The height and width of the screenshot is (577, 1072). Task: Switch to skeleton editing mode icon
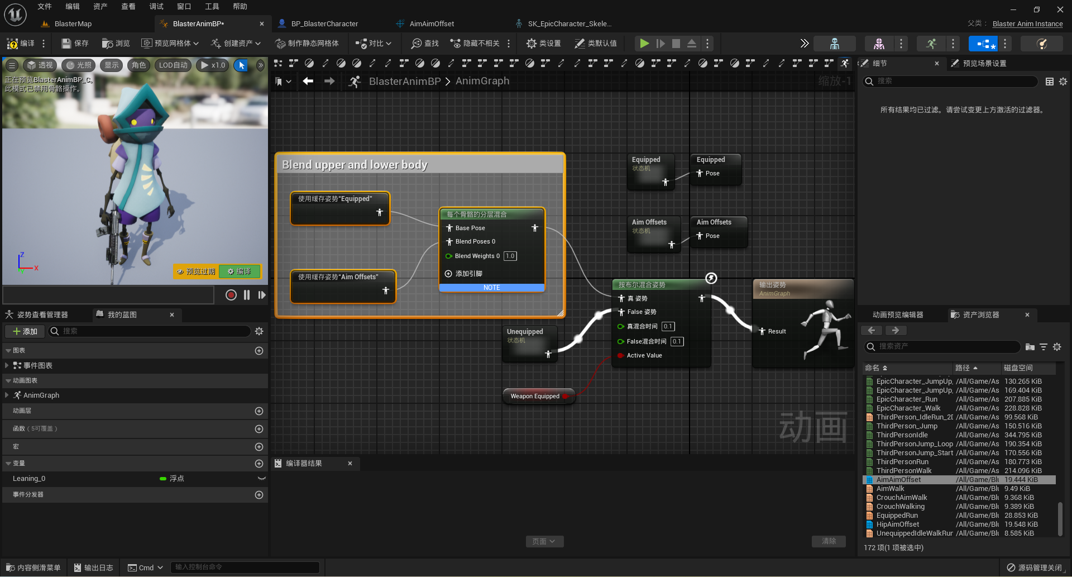[835, 44]
